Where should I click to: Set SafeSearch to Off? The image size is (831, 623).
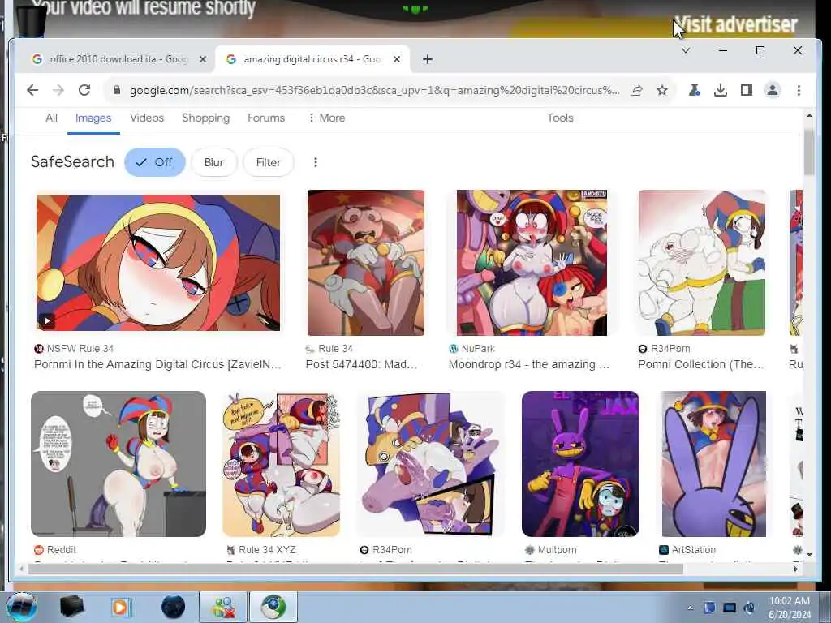[x=155, y=162]
